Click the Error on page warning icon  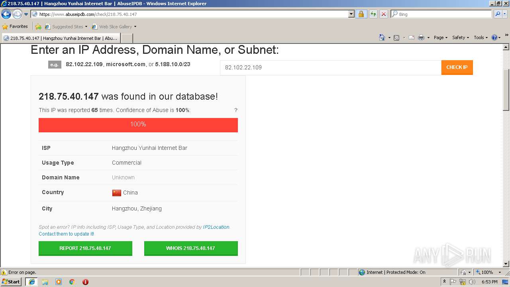coord(4,273)
